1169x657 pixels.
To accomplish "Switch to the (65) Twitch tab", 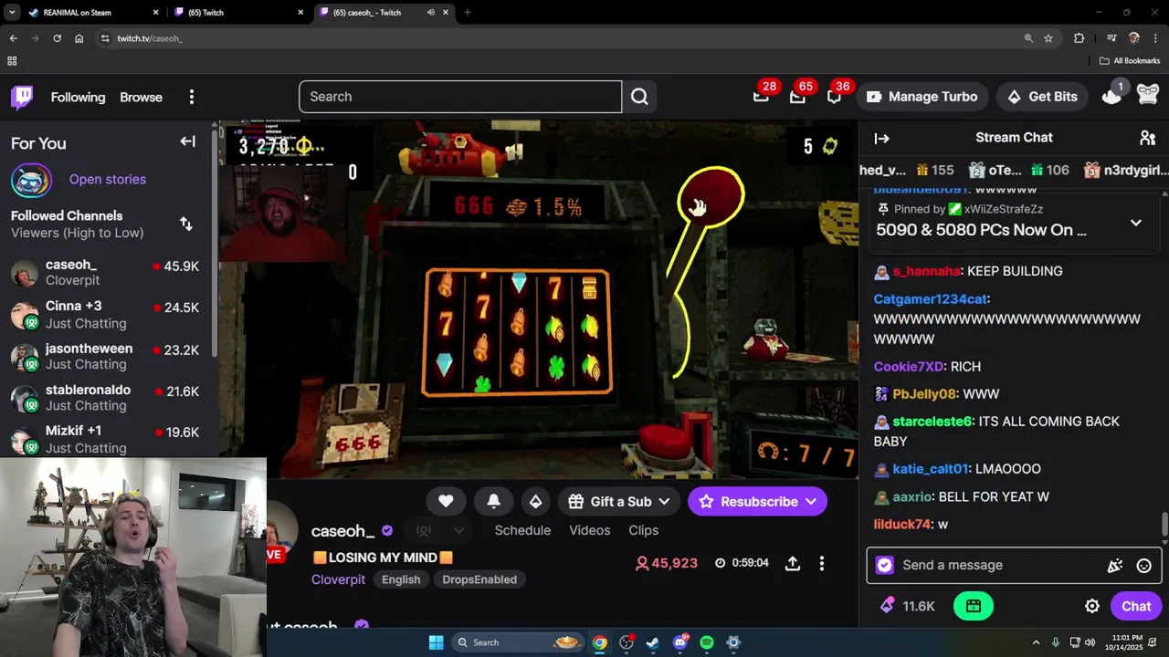I will [237, 13].
